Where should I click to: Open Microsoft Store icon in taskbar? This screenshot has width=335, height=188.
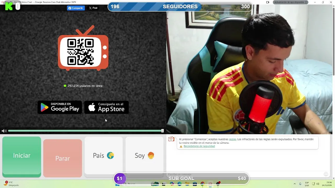click(x=195, y=184)
